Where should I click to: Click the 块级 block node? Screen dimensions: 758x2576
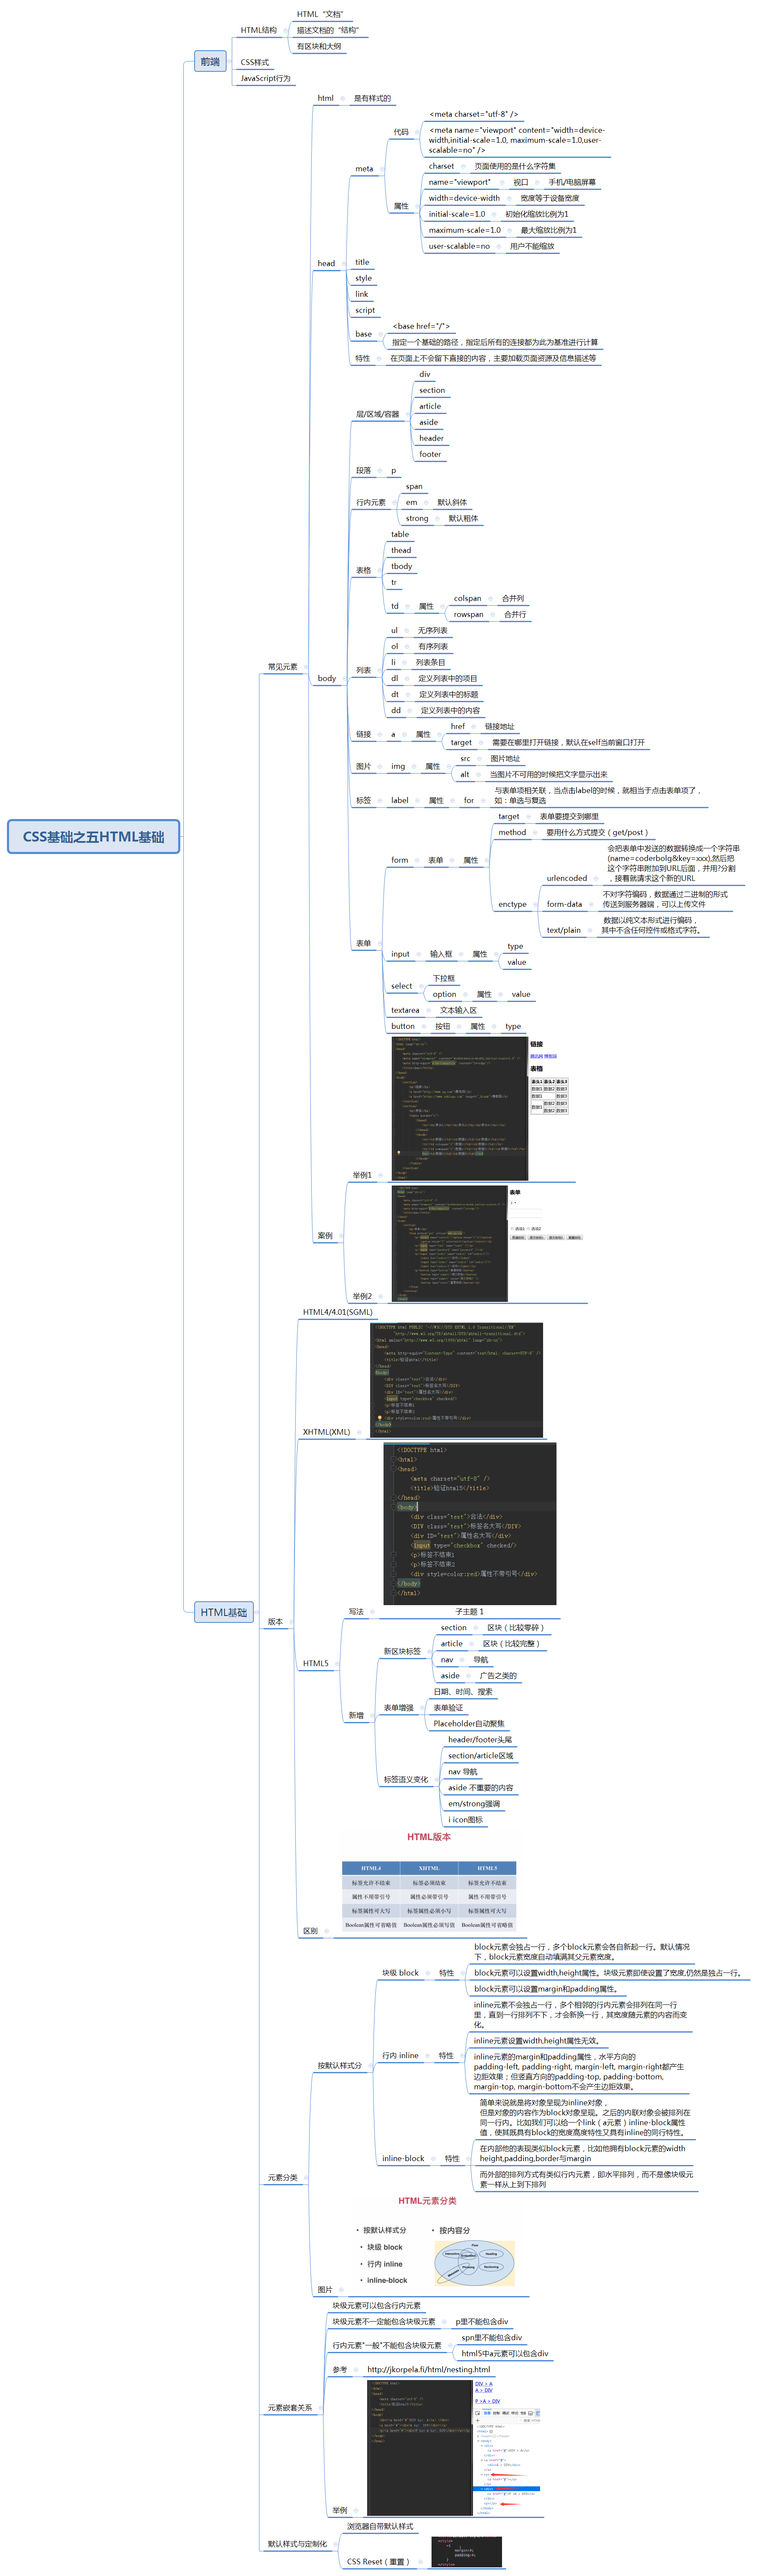click(x=400, y=1973)
